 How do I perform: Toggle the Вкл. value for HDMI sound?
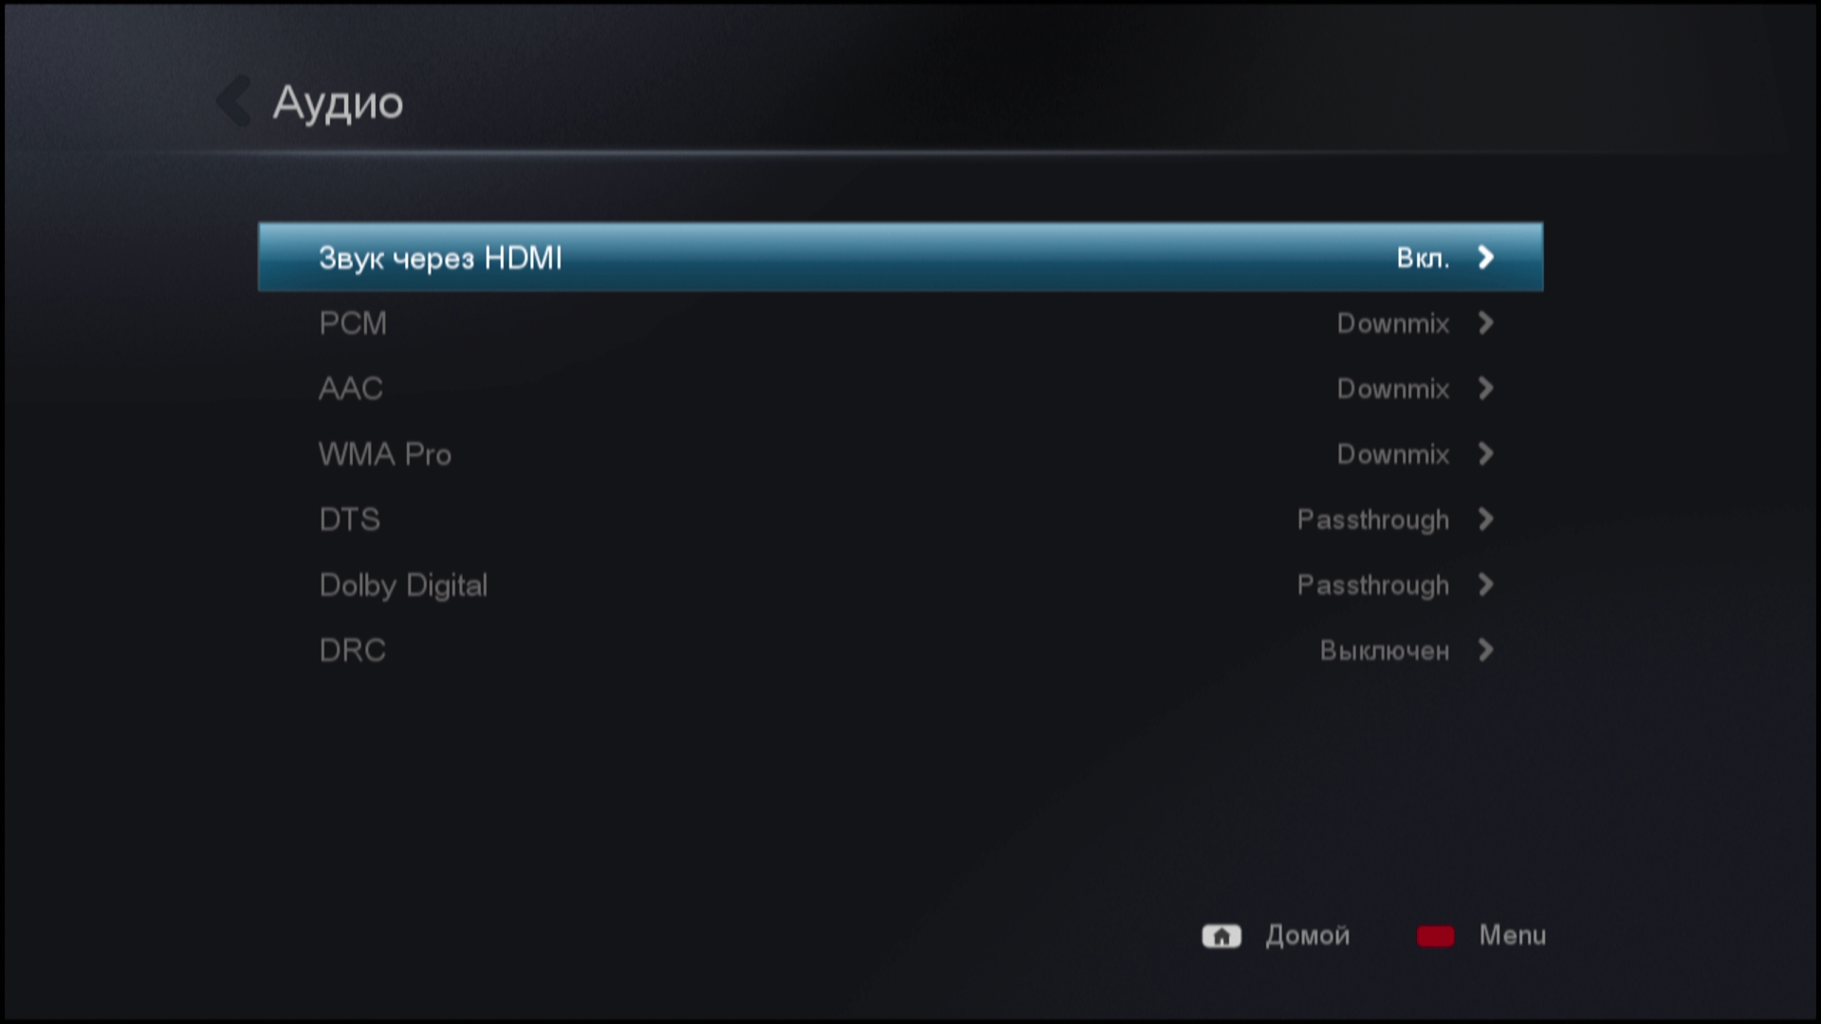tap(1423, 258)
